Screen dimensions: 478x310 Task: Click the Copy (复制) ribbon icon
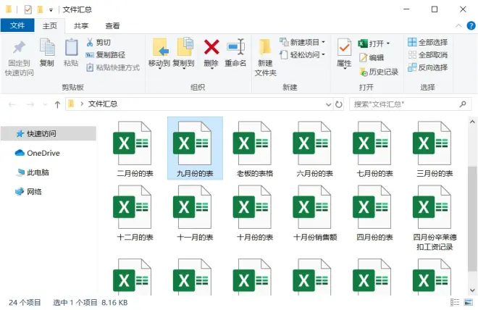[x=47, y=47]
